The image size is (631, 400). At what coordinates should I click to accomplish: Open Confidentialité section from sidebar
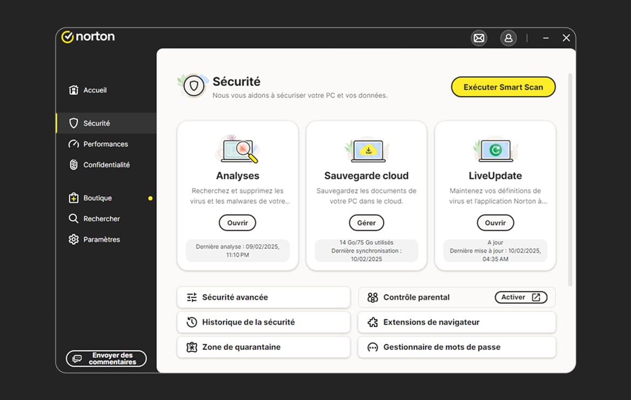click(x=106, y=165)
